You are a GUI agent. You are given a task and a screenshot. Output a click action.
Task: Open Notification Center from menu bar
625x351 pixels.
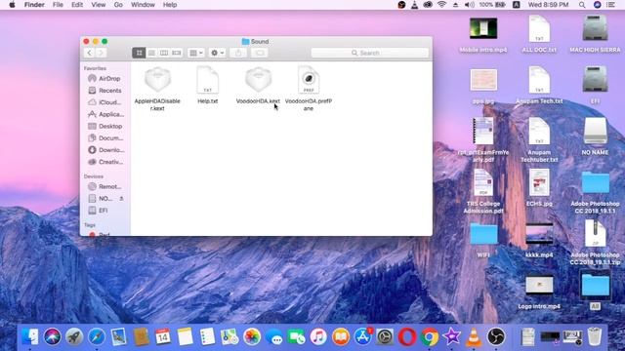click(610, 5)
